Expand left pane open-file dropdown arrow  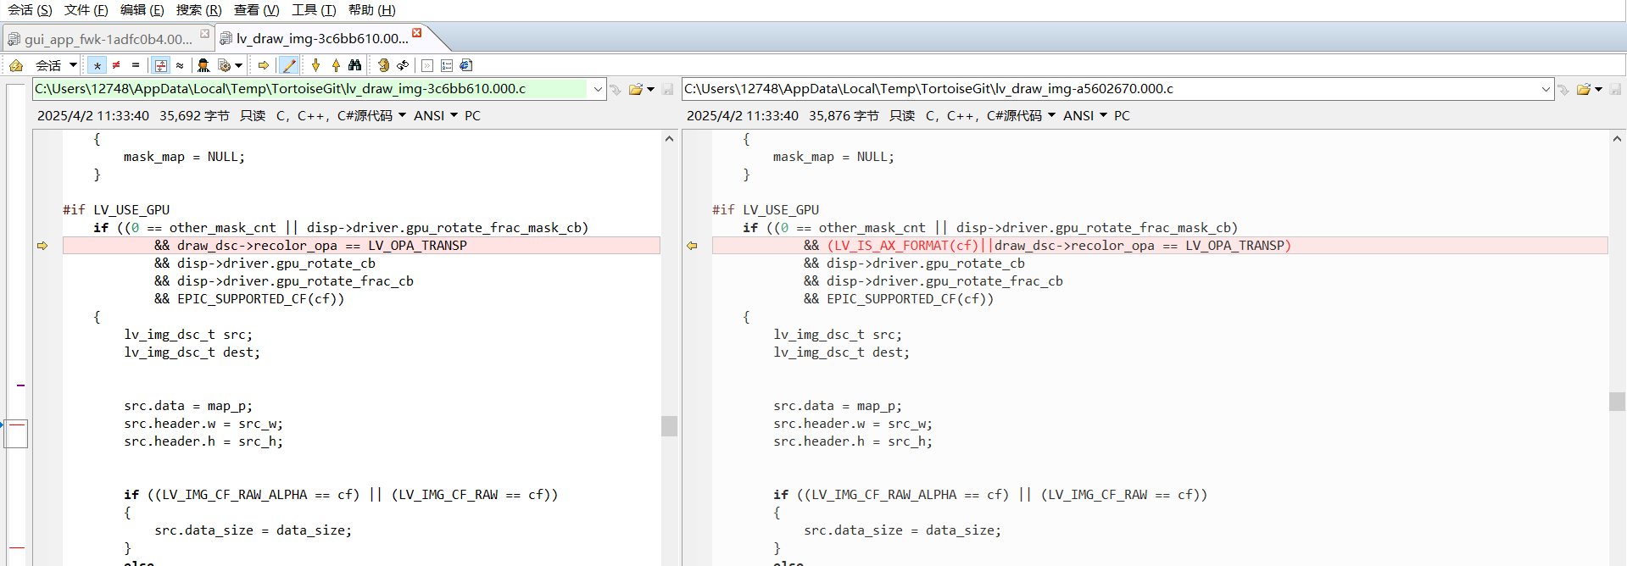(650, 89)
